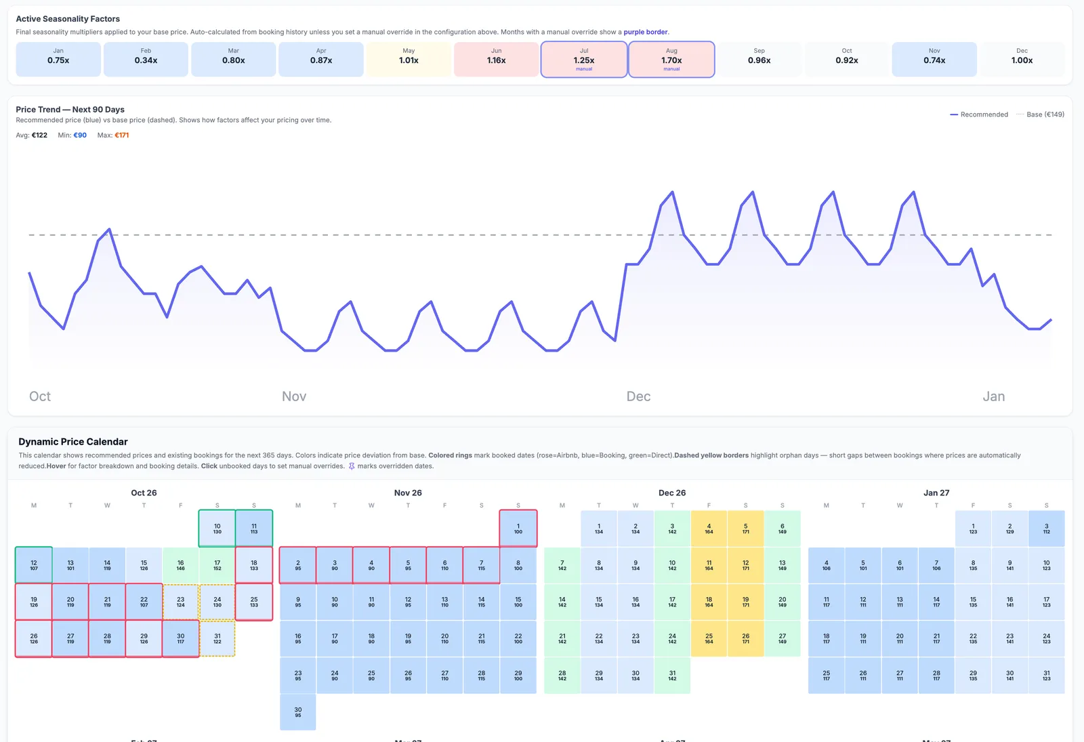Select December 5 priced at 171

coord(745,529)
